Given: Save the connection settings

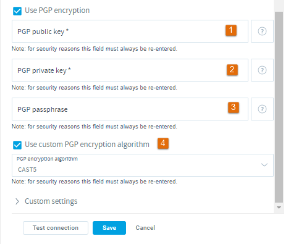Looking at the screenshot, I should pos(109,228).
